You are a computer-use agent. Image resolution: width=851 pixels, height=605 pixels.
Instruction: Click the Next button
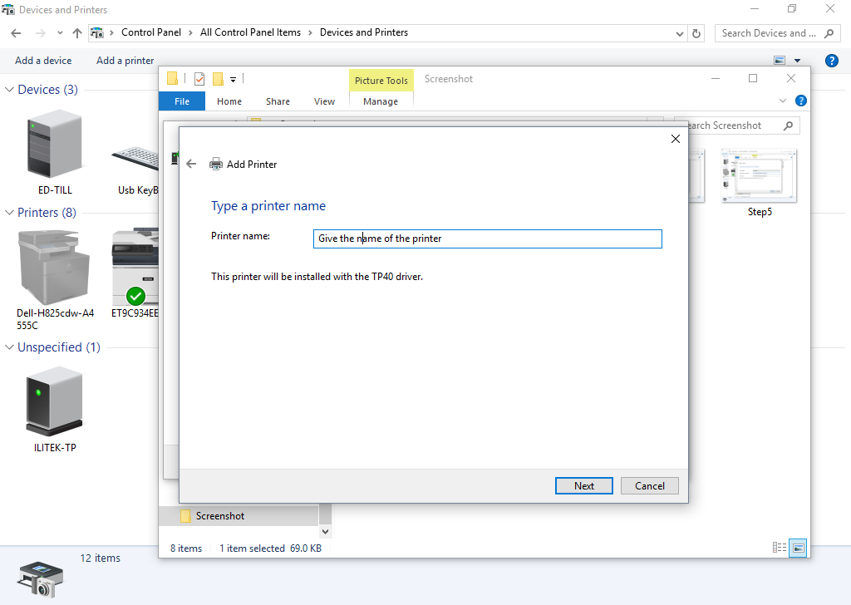tap(583, 486)
